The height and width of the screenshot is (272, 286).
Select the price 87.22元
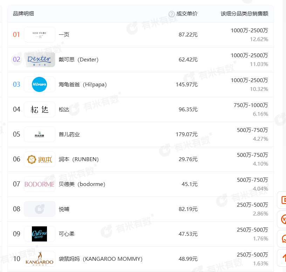(x=188, y=34)
